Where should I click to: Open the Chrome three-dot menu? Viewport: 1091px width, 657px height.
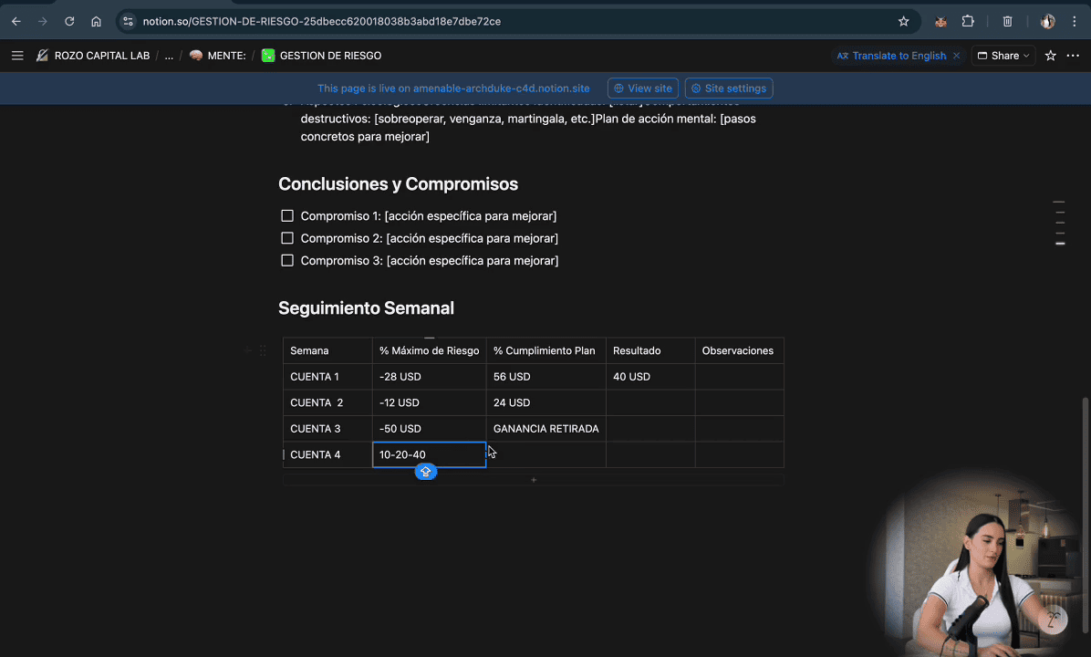1074,21
